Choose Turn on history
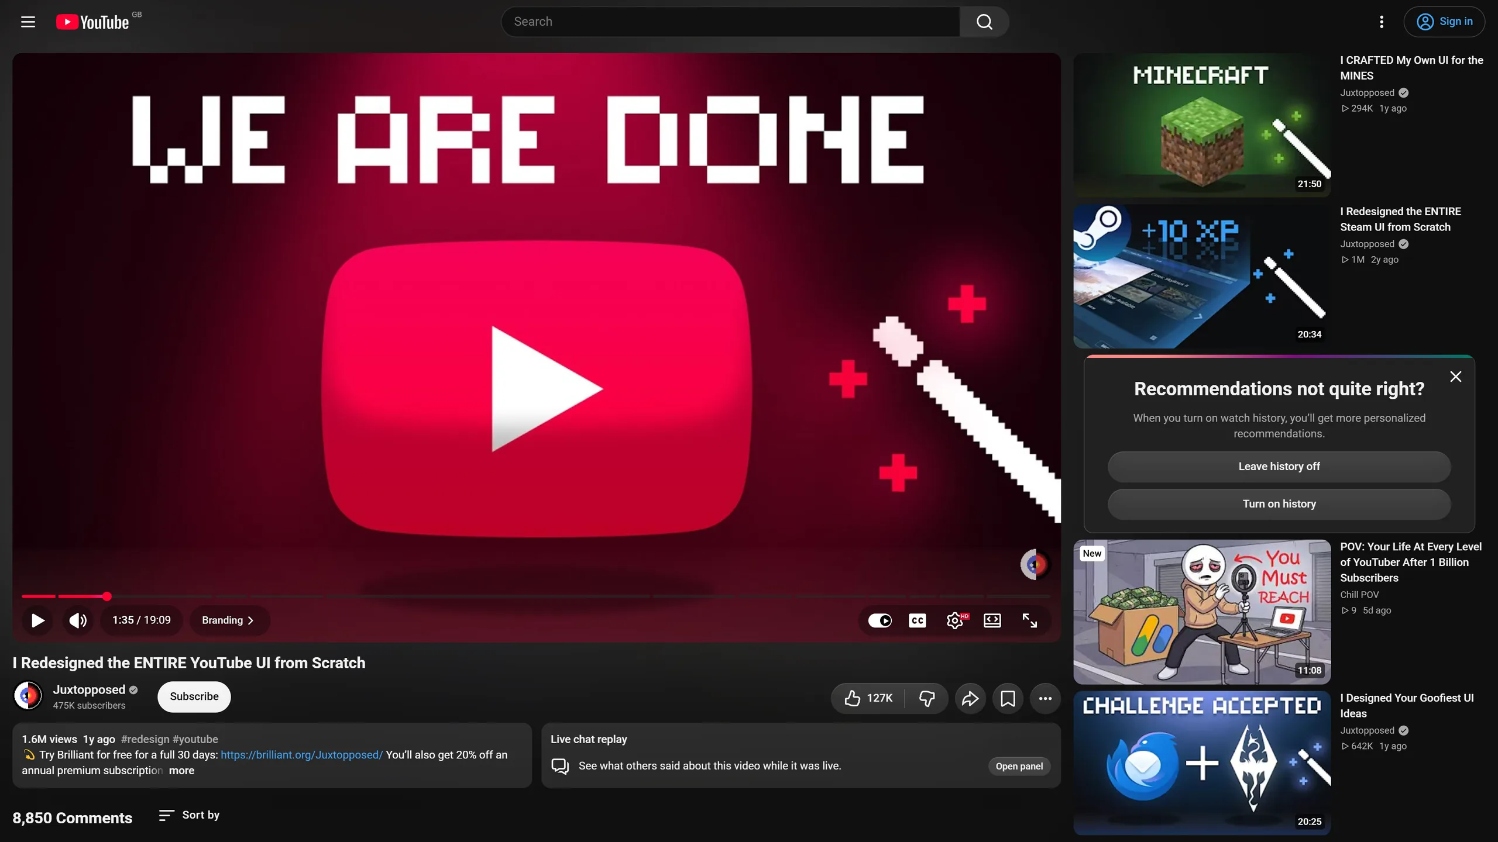 (x=1279, y=504)
